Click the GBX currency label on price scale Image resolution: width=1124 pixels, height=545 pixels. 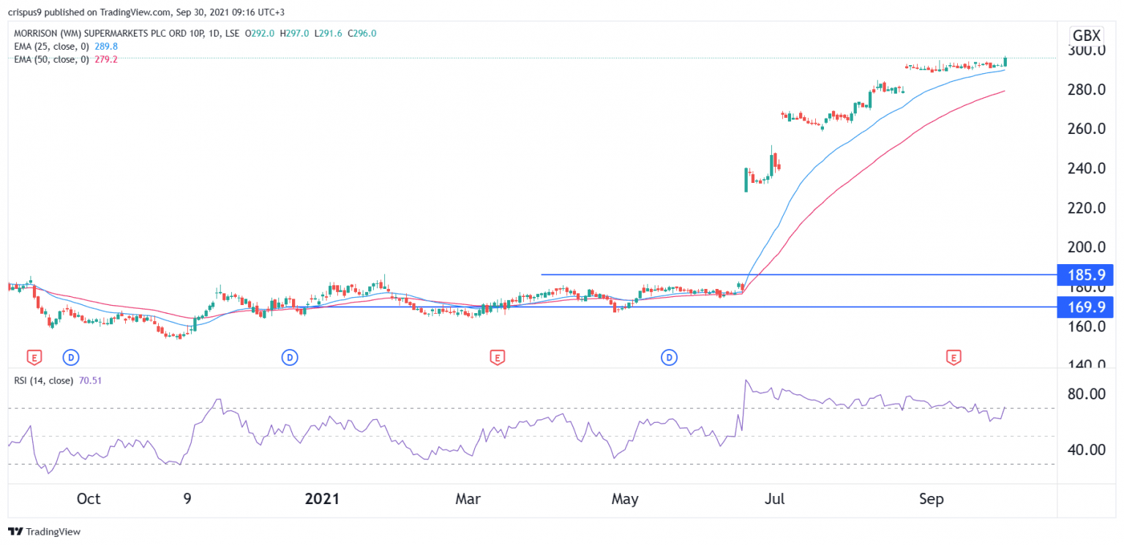click(1086, 33)
